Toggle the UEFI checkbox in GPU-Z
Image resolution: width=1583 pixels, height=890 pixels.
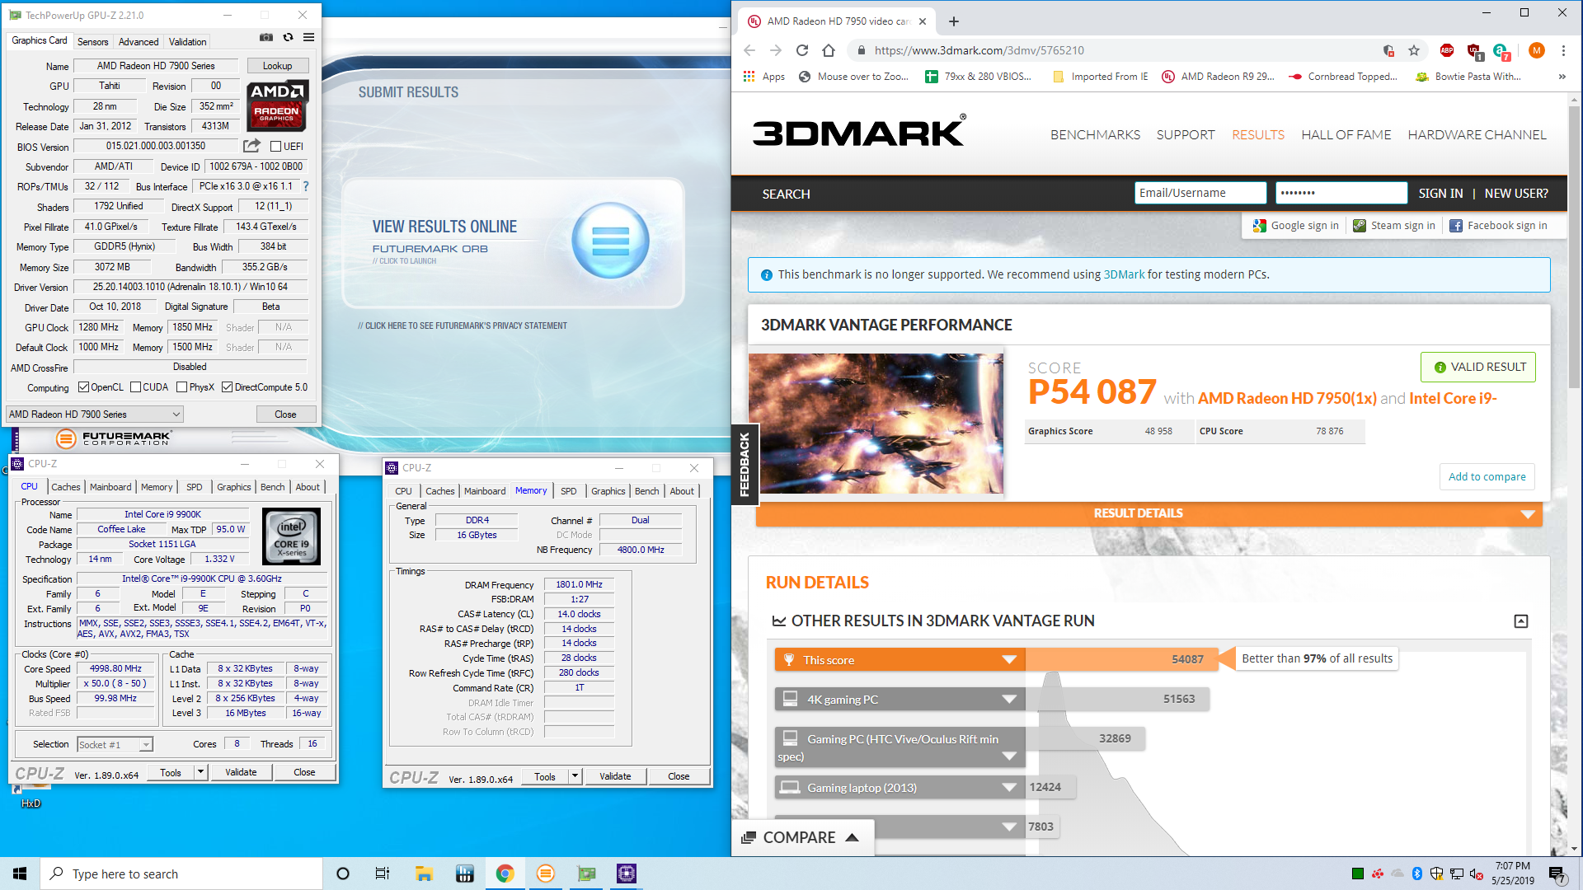point(276,147)
